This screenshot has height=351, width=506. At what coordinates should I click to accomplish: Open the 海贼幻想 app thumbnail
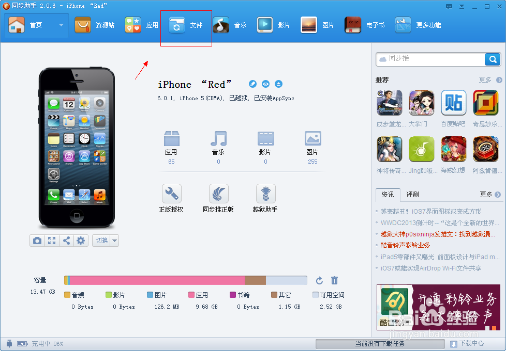tap(453, 149)
